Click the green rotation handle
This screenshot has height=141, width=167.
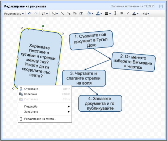43,26
